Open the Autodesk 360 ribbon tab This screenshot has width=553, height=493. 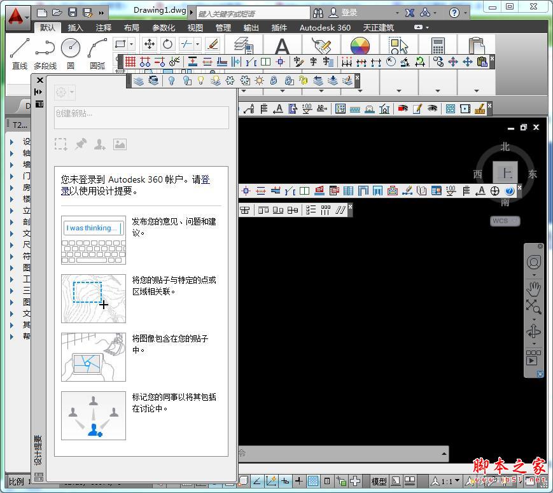coord(325,27)
